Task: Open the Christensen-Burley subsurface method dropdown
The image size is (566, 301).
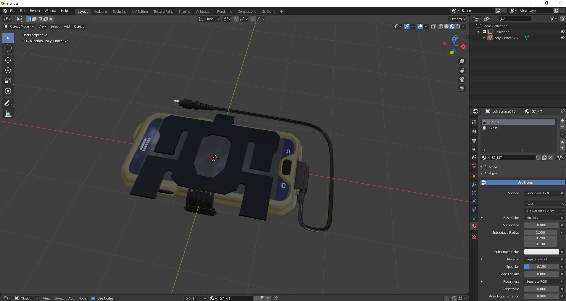Action: (x=544, y=210)
